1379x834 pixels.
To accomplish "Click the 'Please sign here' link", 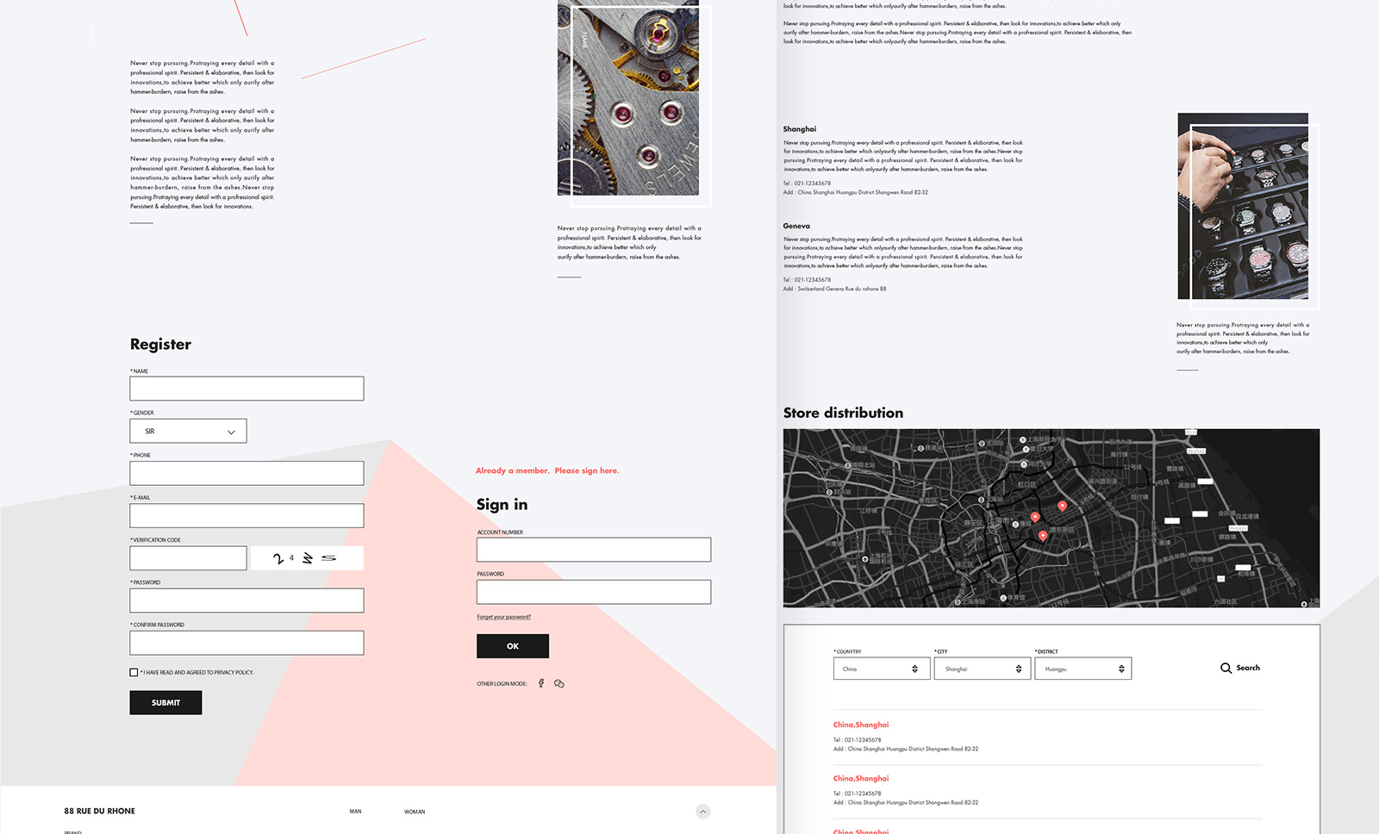I will (586, 470).
